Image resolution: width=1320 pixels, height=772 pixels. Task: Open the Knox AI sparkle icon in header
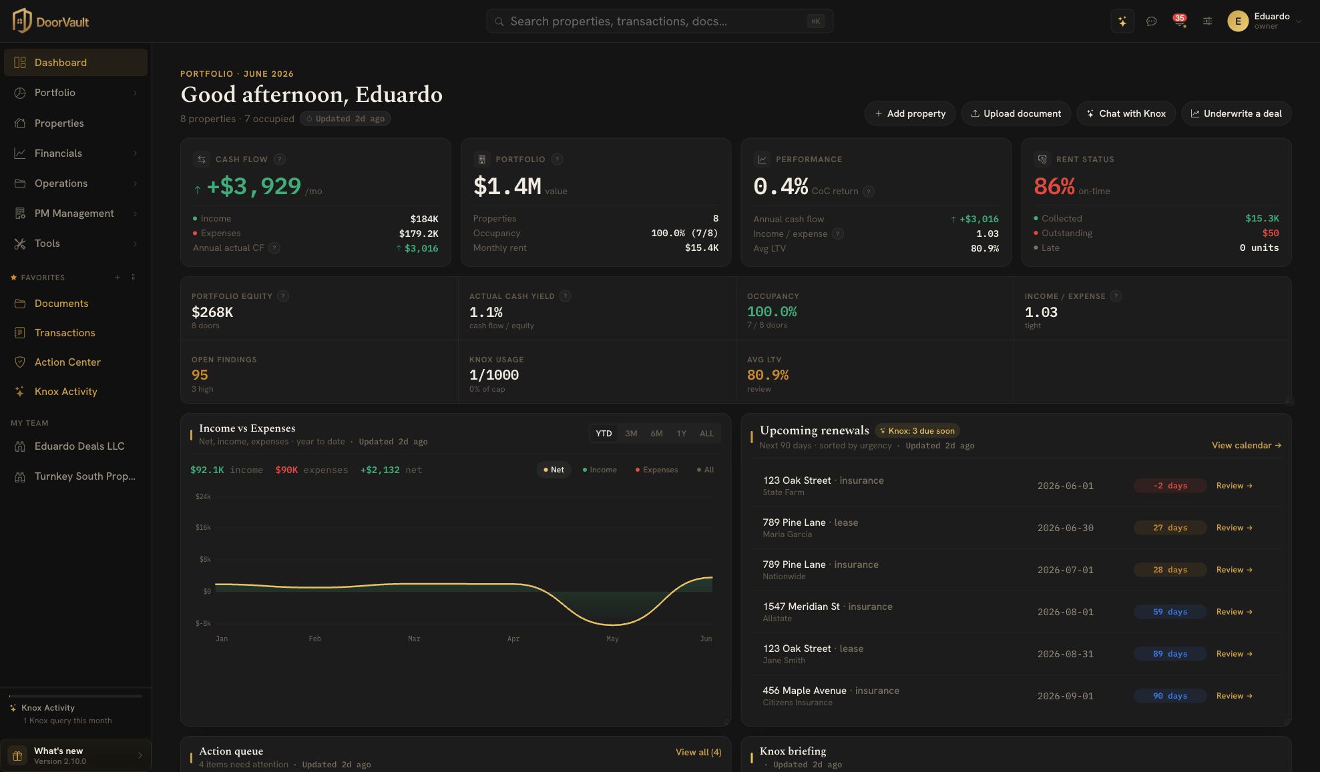(x=1122, y=21)
